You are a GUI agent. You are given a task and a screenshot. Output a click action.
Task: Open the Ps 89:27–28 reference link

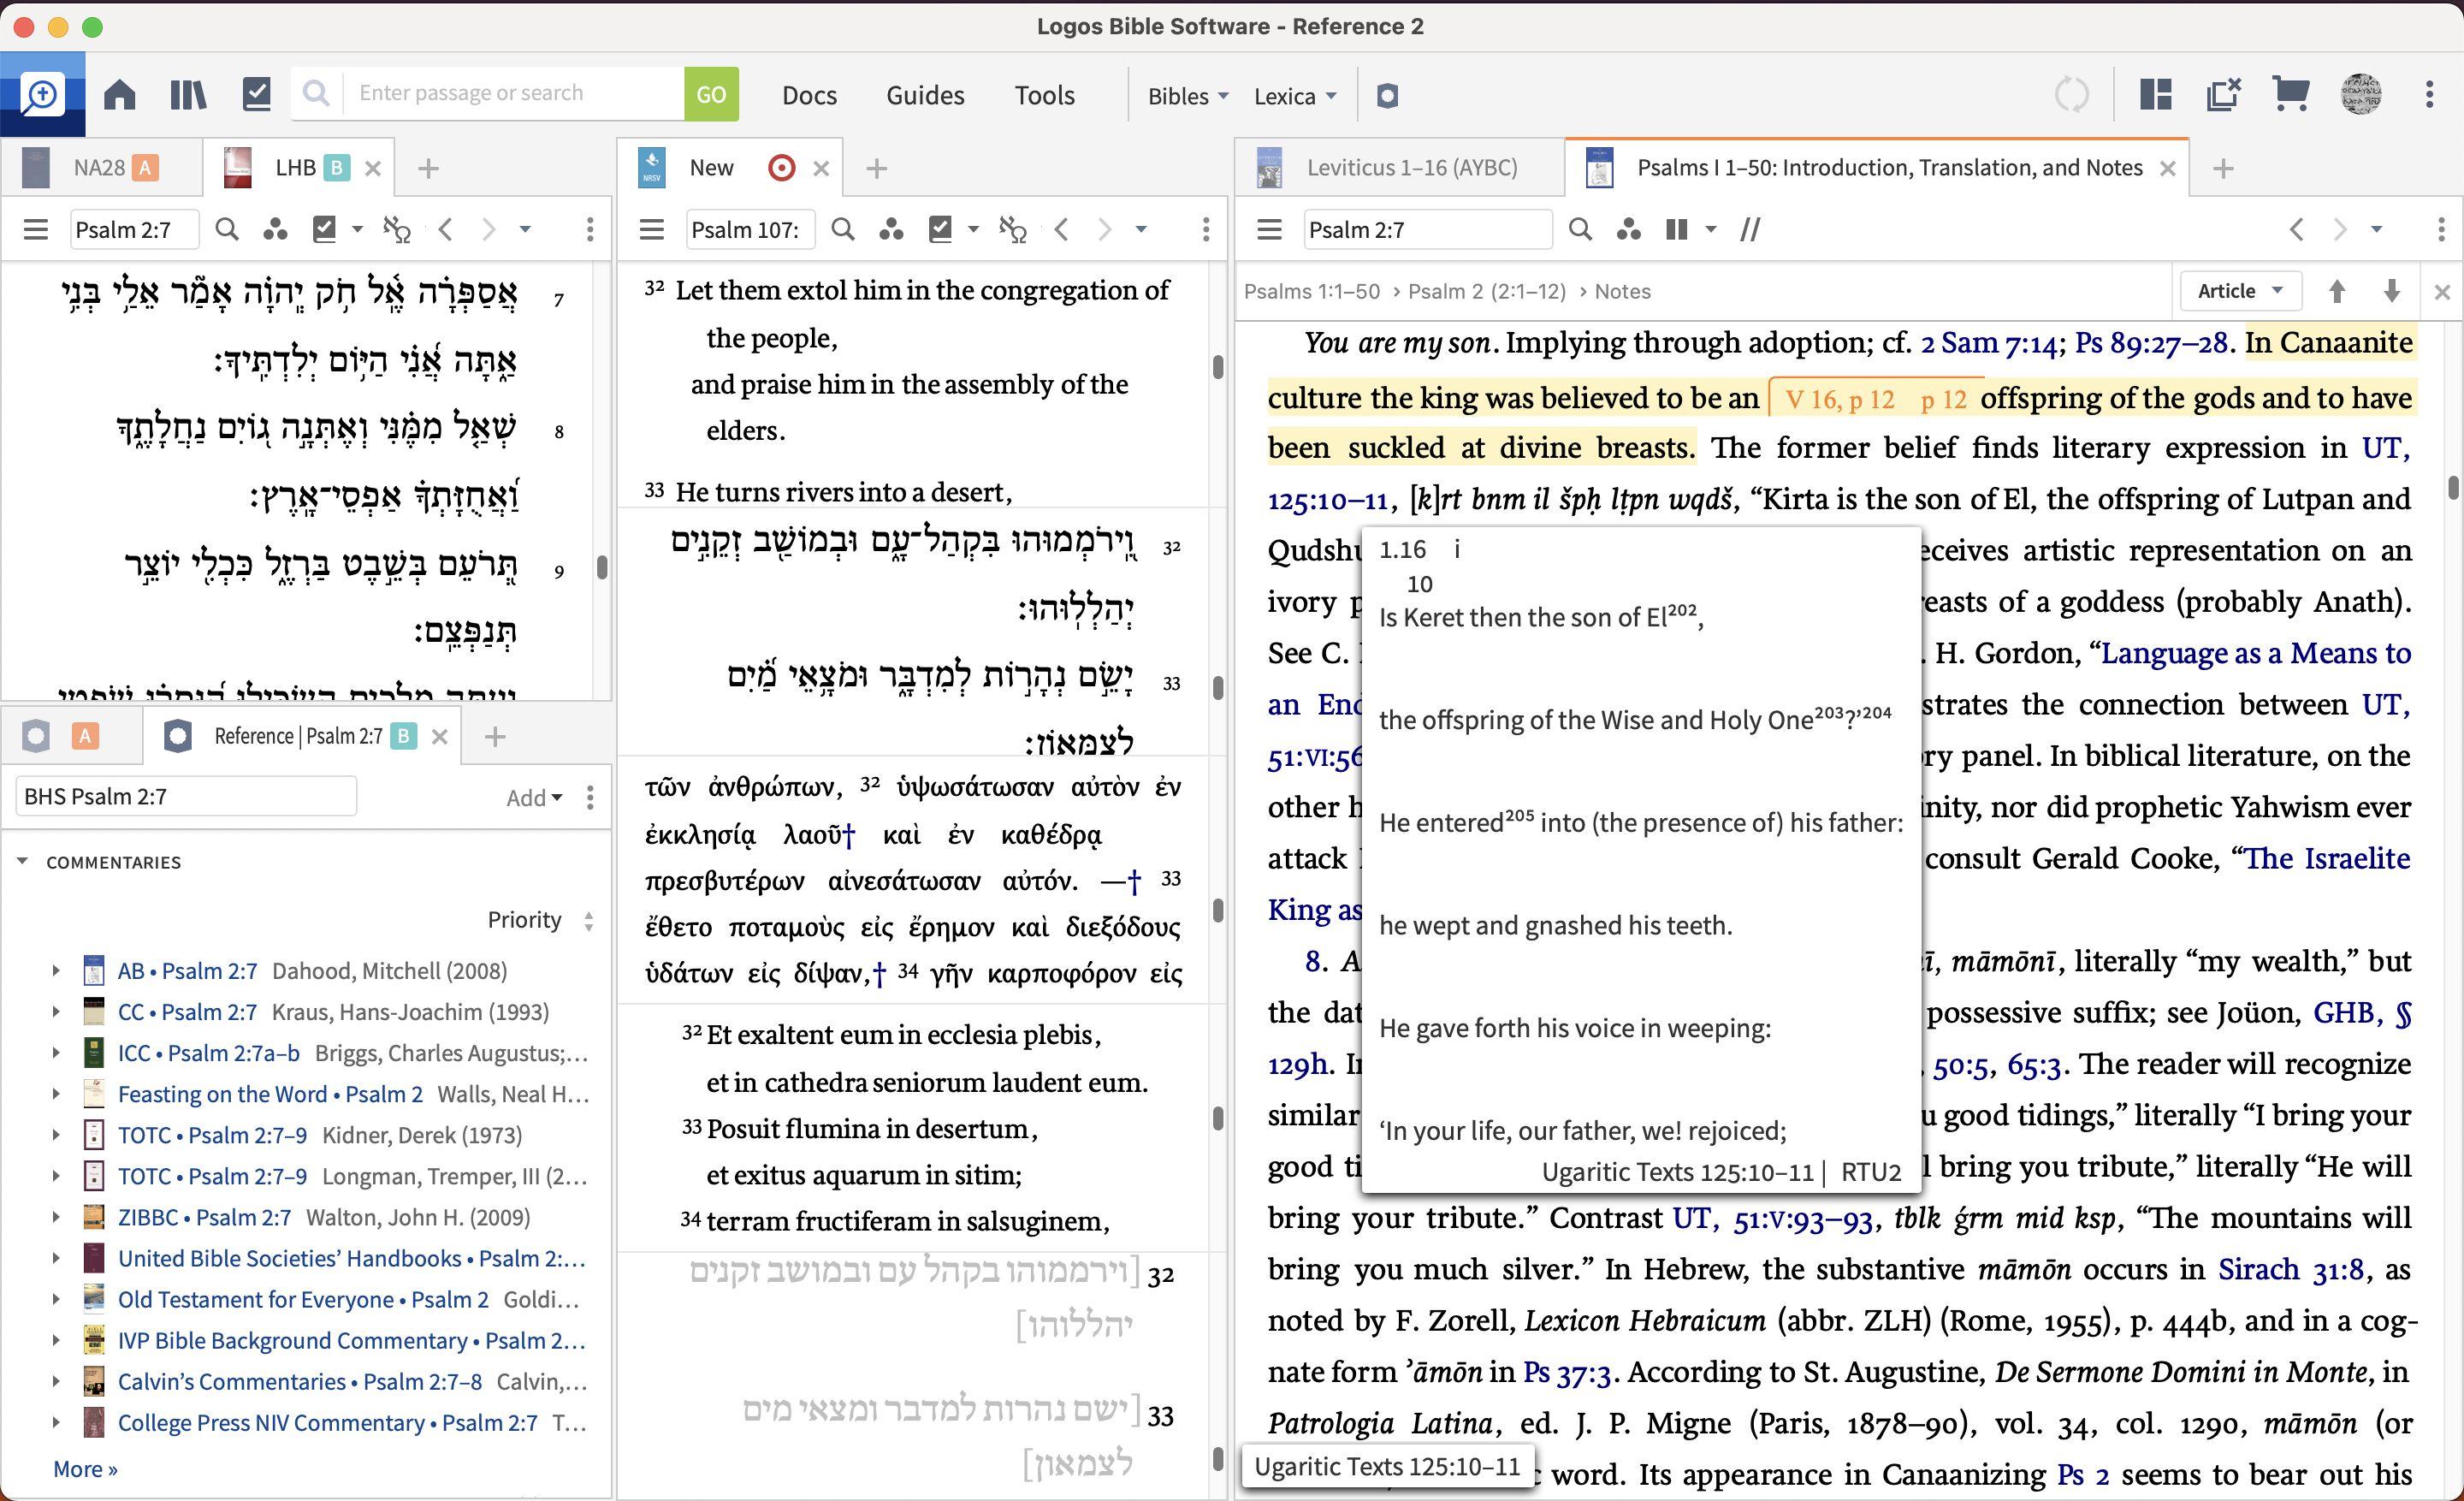tap(2150, 343)
